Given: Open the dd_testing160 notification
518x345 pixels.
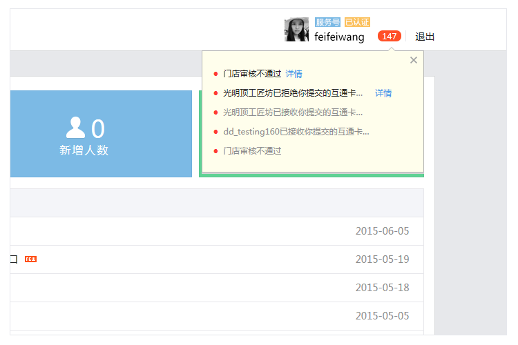Looking at the screenshot, I should pyautogui.click(x=296, y=131).
